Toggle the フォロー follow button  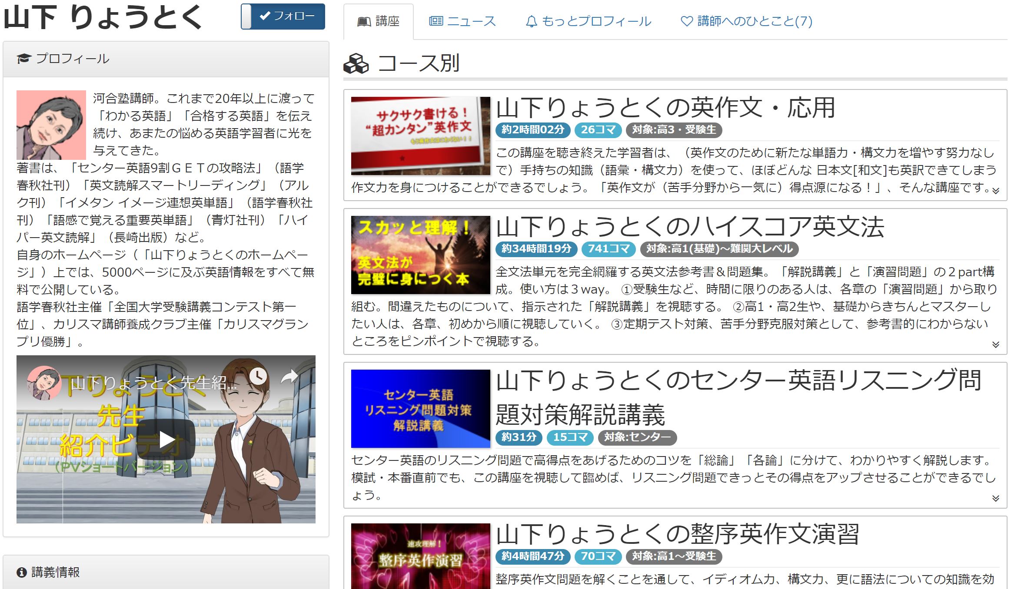coord(283,17)
